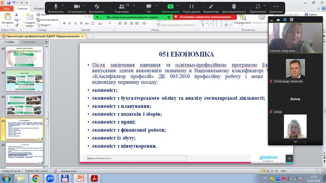The width and height of the screenshot is (326, 183).
Task: Select slide 20 thumbnail
Action: click(24, 81)
